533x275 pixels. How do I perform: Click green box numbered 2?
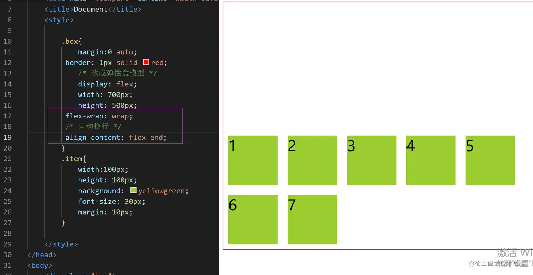(312, 160)
